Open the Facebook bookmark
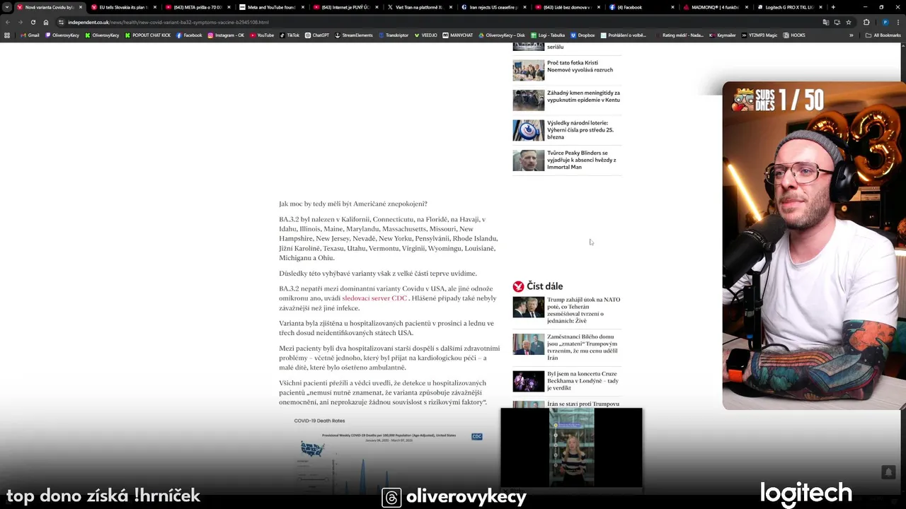The image size is (906, 509). click(189, 35)
